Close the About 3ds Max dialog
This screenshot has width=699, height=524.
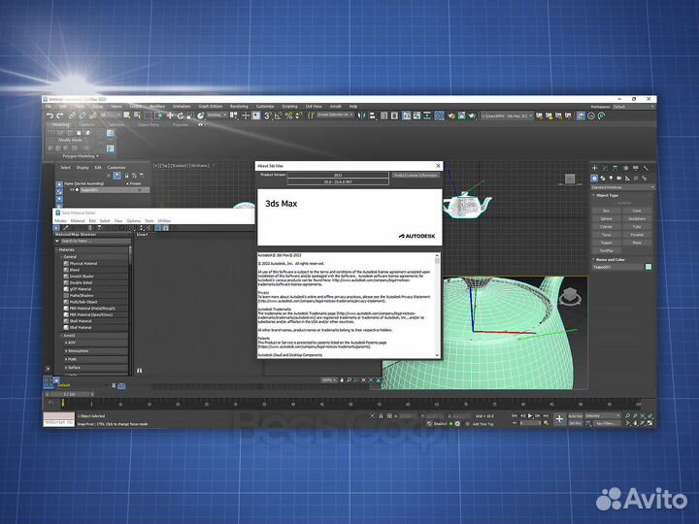point(438,166)
